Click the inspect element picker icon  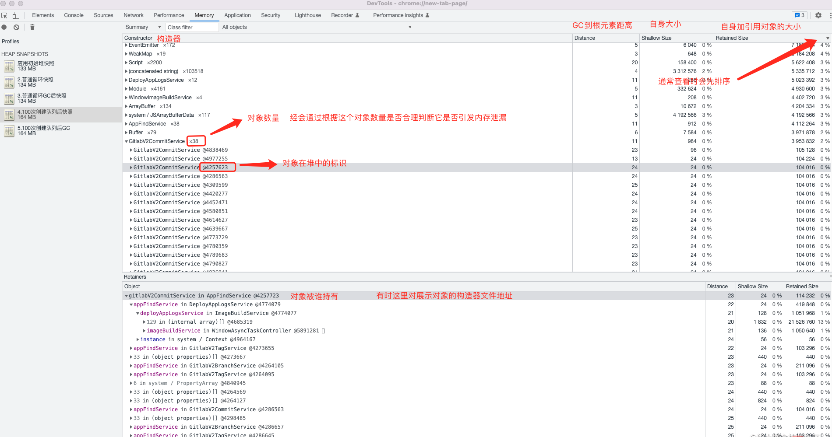pos(4,15)
